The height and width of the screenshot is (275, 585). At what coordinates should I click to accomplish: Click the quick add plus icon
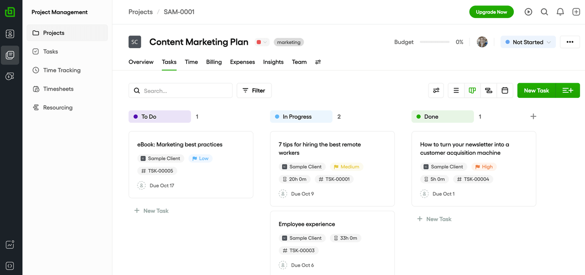(x=576, y=12)
